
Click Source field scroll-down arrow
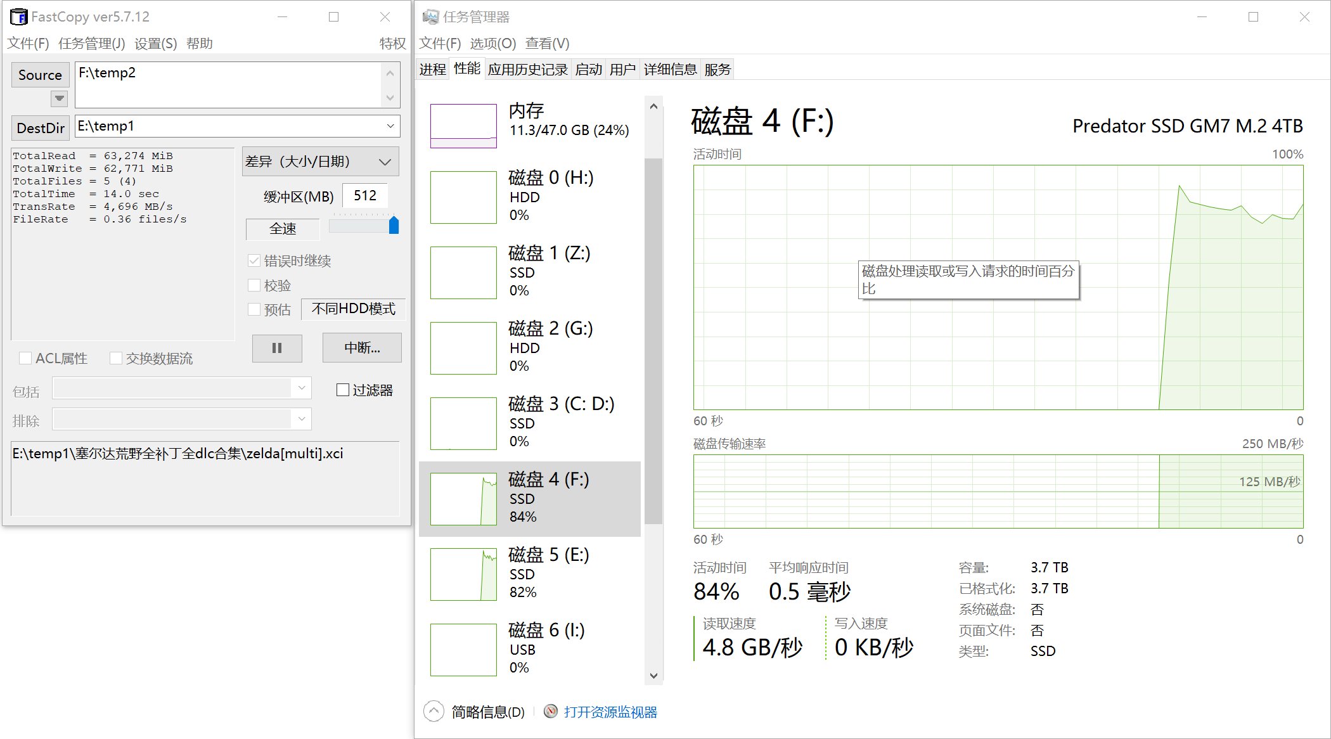pyautogui.click(x=390, y=98)
